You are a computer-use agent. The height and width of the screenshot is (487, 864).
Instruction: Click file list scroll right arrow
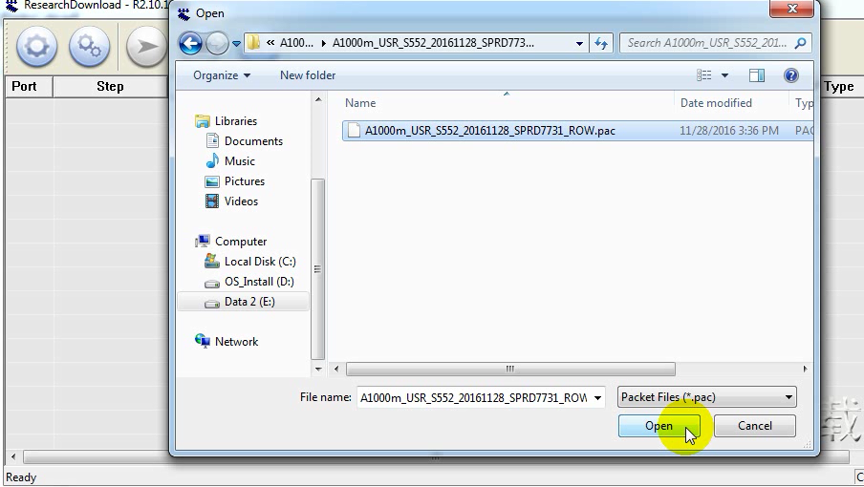(805, 369)
